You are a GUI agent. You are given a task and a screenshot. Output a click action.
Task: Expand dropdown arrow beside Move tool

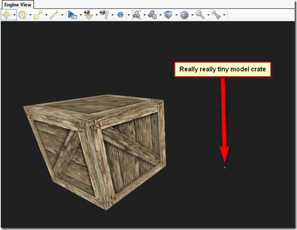pyautogui.click(x=15, y=15)
